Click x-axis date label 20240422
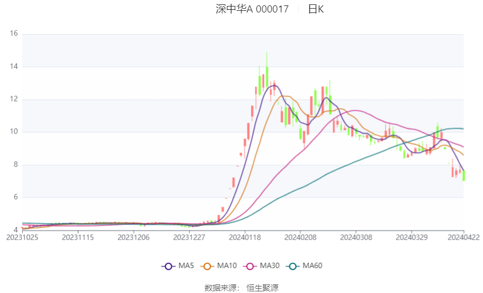Screen dimensions: 483x293 [464, 237]
